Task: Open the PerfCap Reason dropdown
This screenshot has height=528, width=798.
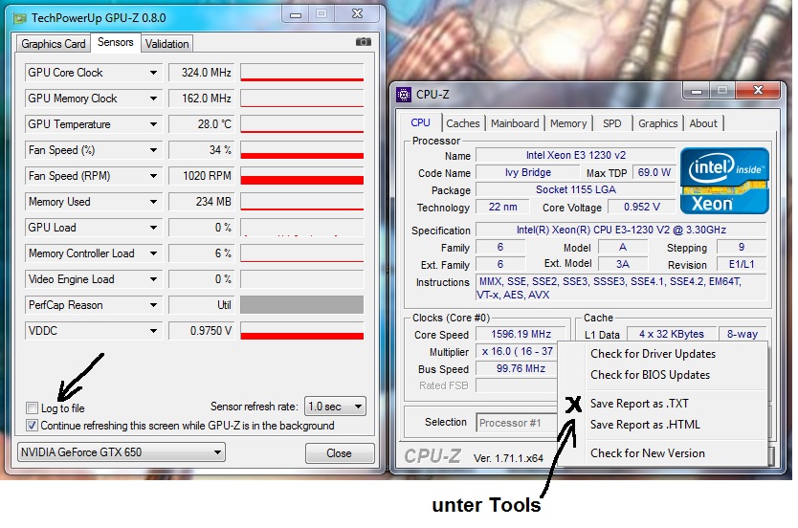Action: point(153,305)
